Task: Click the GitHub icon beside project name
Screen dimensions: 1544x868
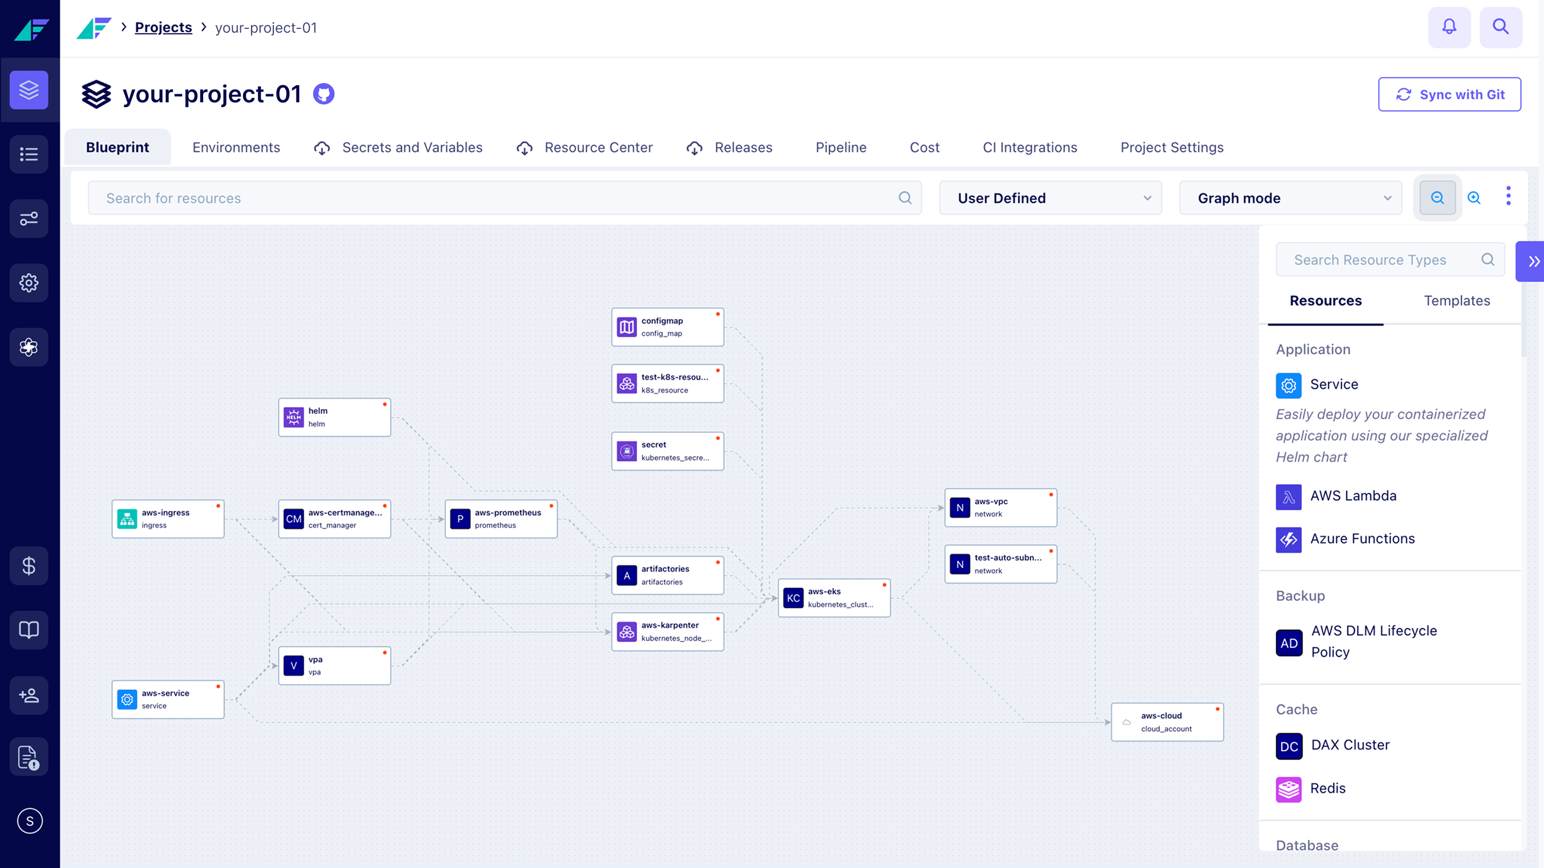Action: point(324,94)
